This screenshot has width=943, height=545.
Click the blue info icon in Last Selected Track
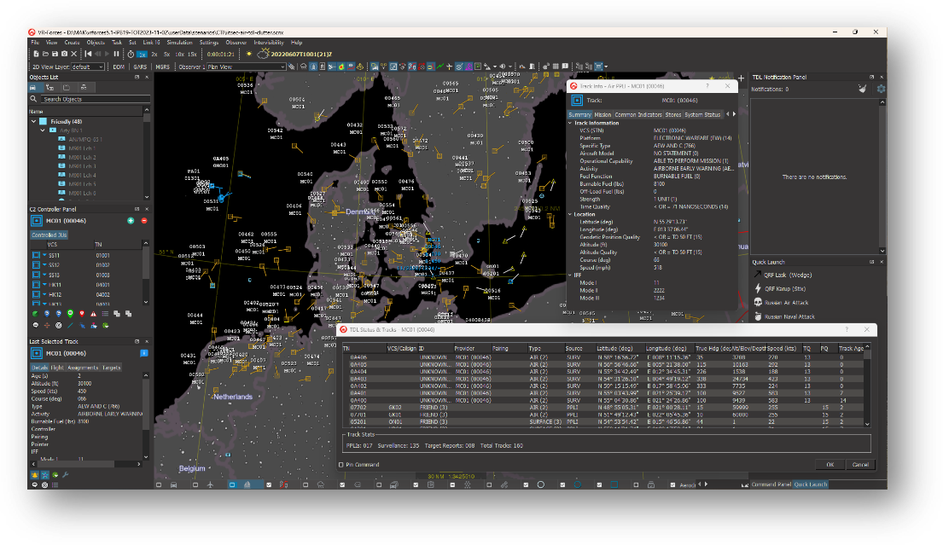pyautogui.click(x=143, y=352)
